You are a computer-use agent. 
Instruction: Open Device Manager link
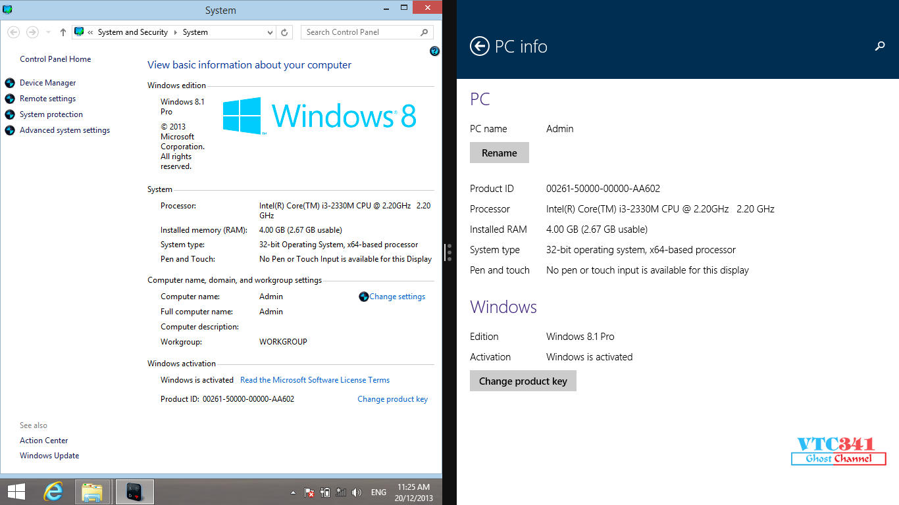point(47,83)
